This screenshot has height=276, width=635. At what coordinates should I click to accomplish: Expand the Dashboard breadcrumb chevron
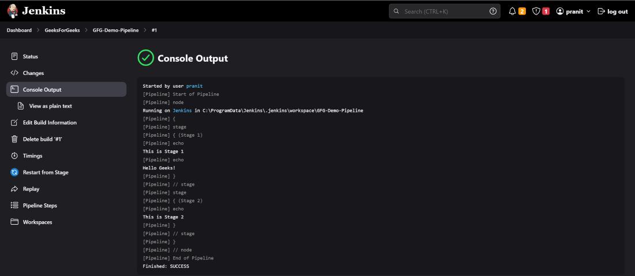(38, 30)
